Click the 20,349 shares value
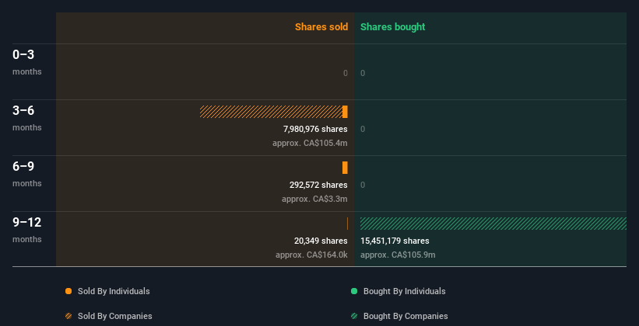The width and height of the screenshot is (639, 326). coord(321,241)
